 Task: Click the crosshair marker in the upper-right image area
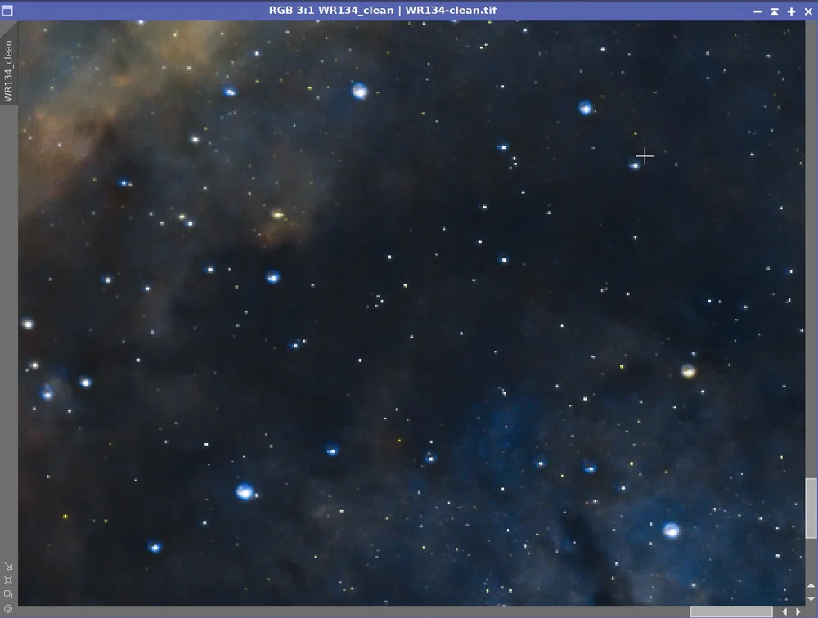[645, 155]
